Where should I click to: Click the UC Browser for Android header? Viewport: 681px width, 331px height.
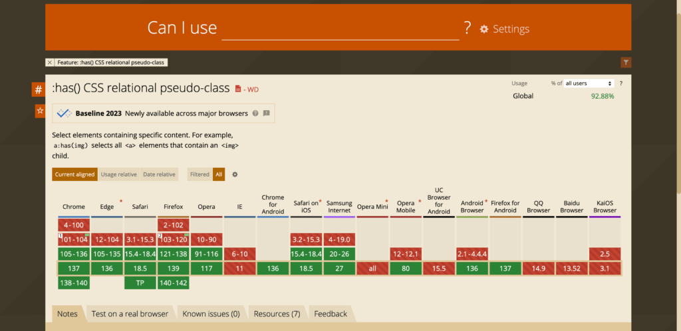pyautogui.click(x=439, y=200)
